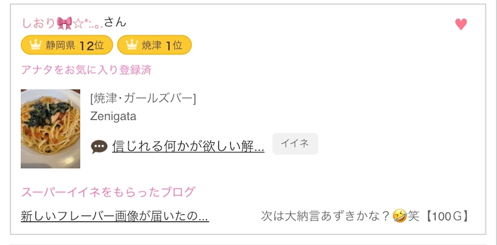Click the アナタをお気に入り登録済 status text
Image resolution: width=497 pixels, height=245 pixels.
click(86, 70)
